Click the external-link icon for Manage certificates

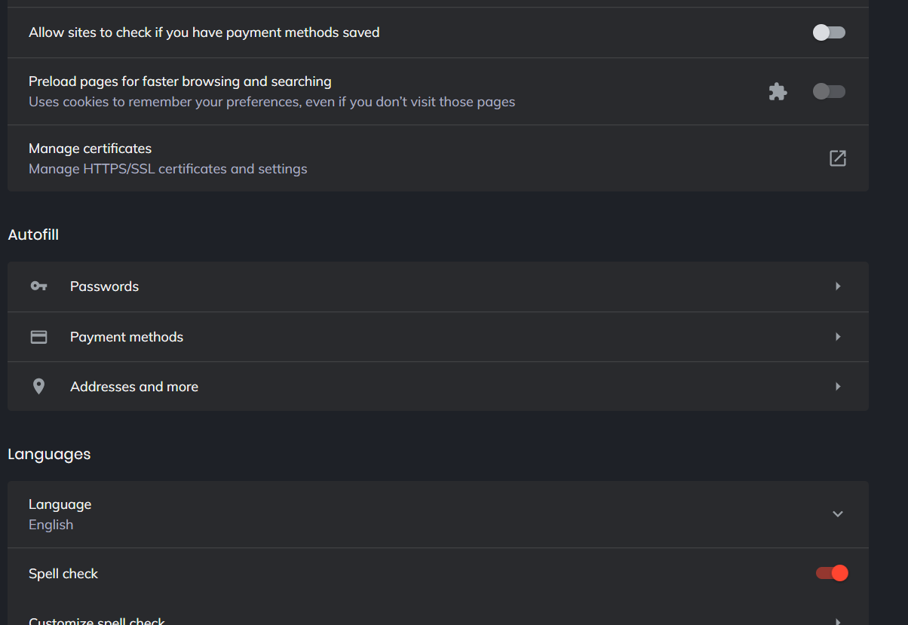[837, 158]
